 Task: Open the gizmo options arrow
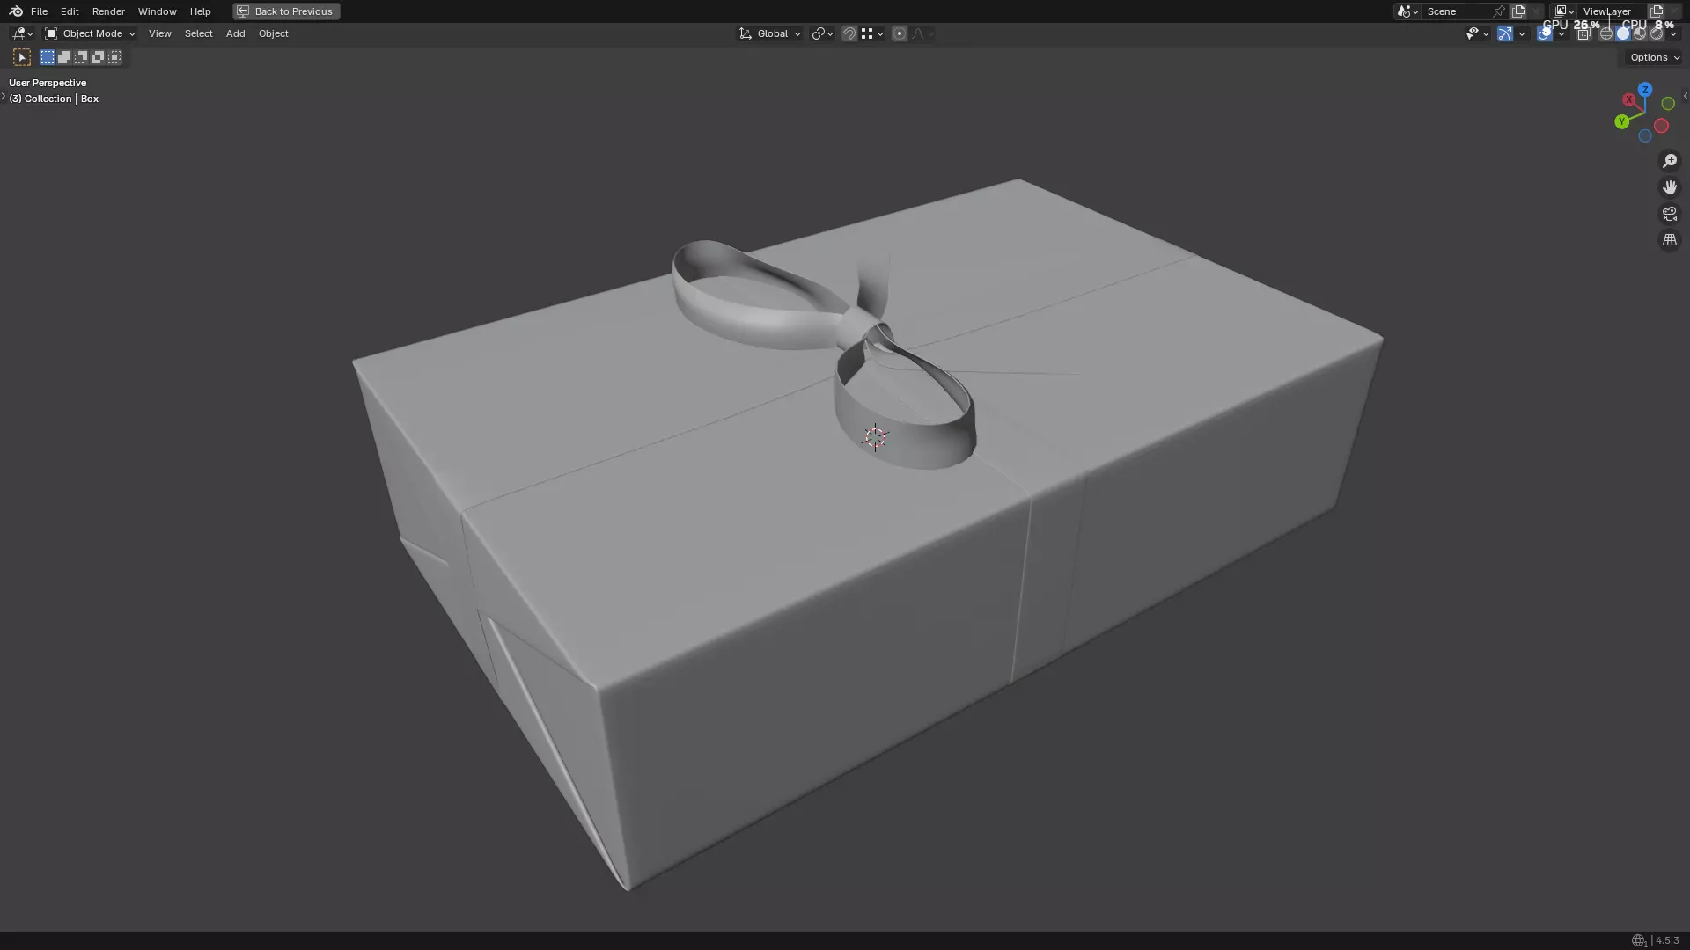click(x=1522, y=33)
